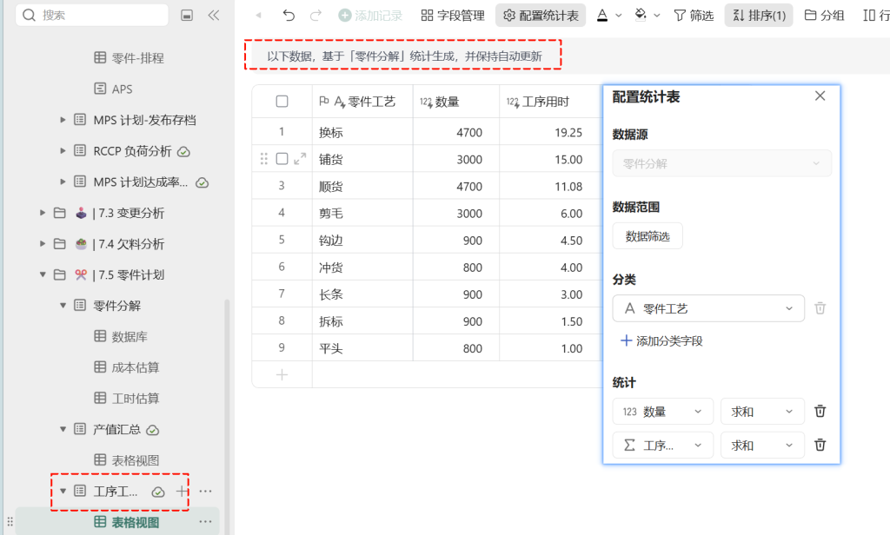Open more options for 工序工... item

205,492
